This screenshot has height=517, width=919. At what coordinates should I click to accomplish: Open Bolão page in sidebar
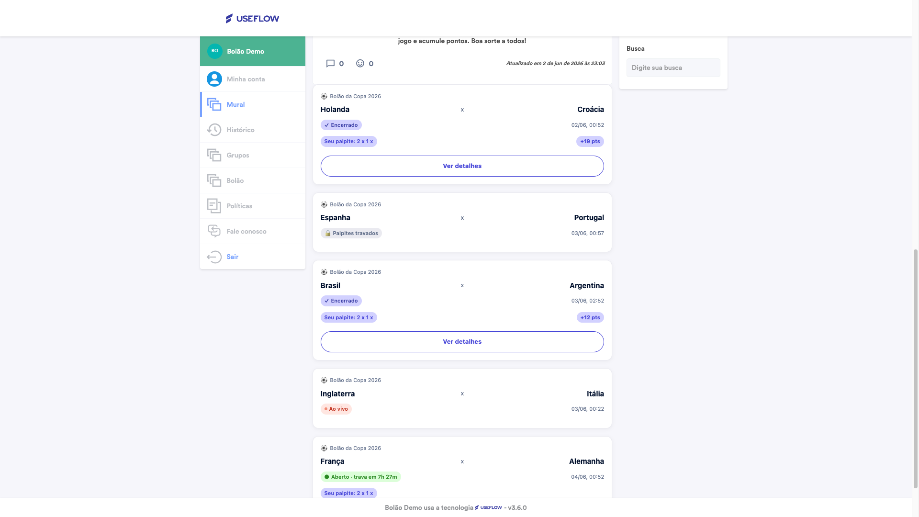pos(253,180)
